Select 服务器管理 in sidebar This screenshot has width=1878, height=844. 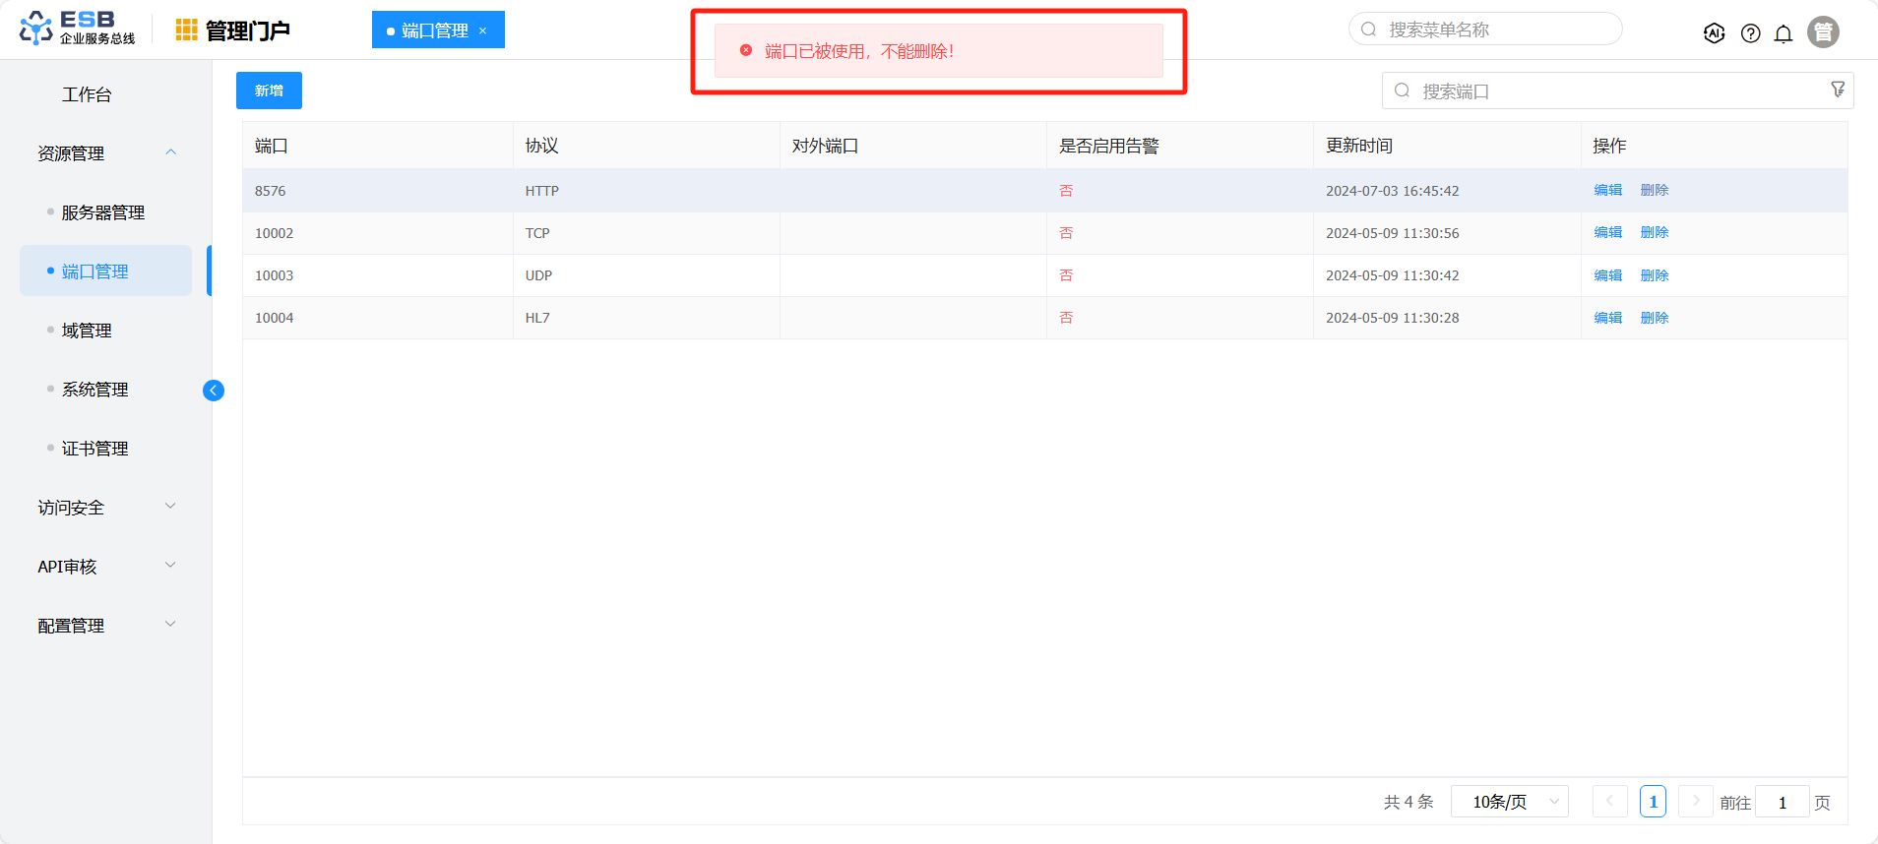tap(102, 212)
